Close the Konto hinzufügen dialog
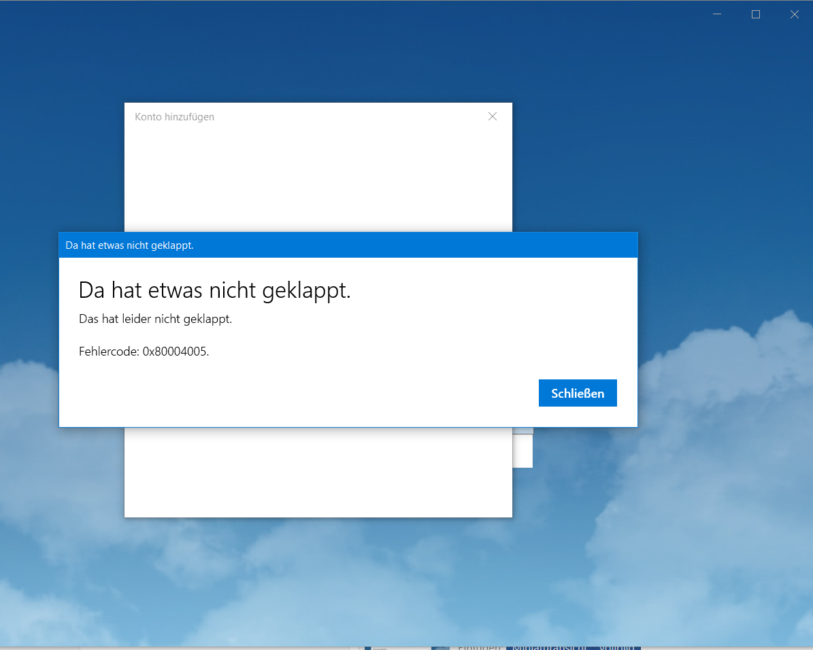 (493, 117)
